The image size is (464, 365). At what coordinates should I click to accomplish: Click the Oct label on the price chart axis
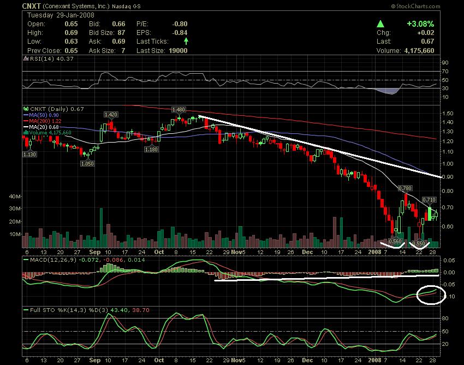159,252
